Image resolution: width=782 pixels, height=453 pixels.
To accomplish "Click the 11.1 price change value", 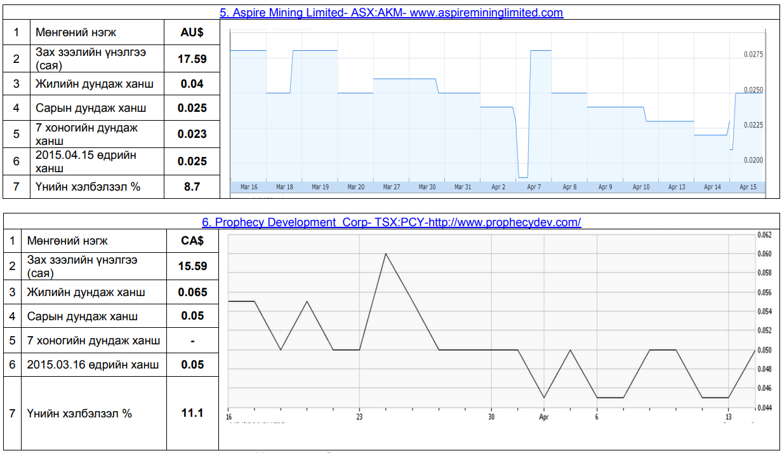I will pyautogui.click(x=192, y=413).
